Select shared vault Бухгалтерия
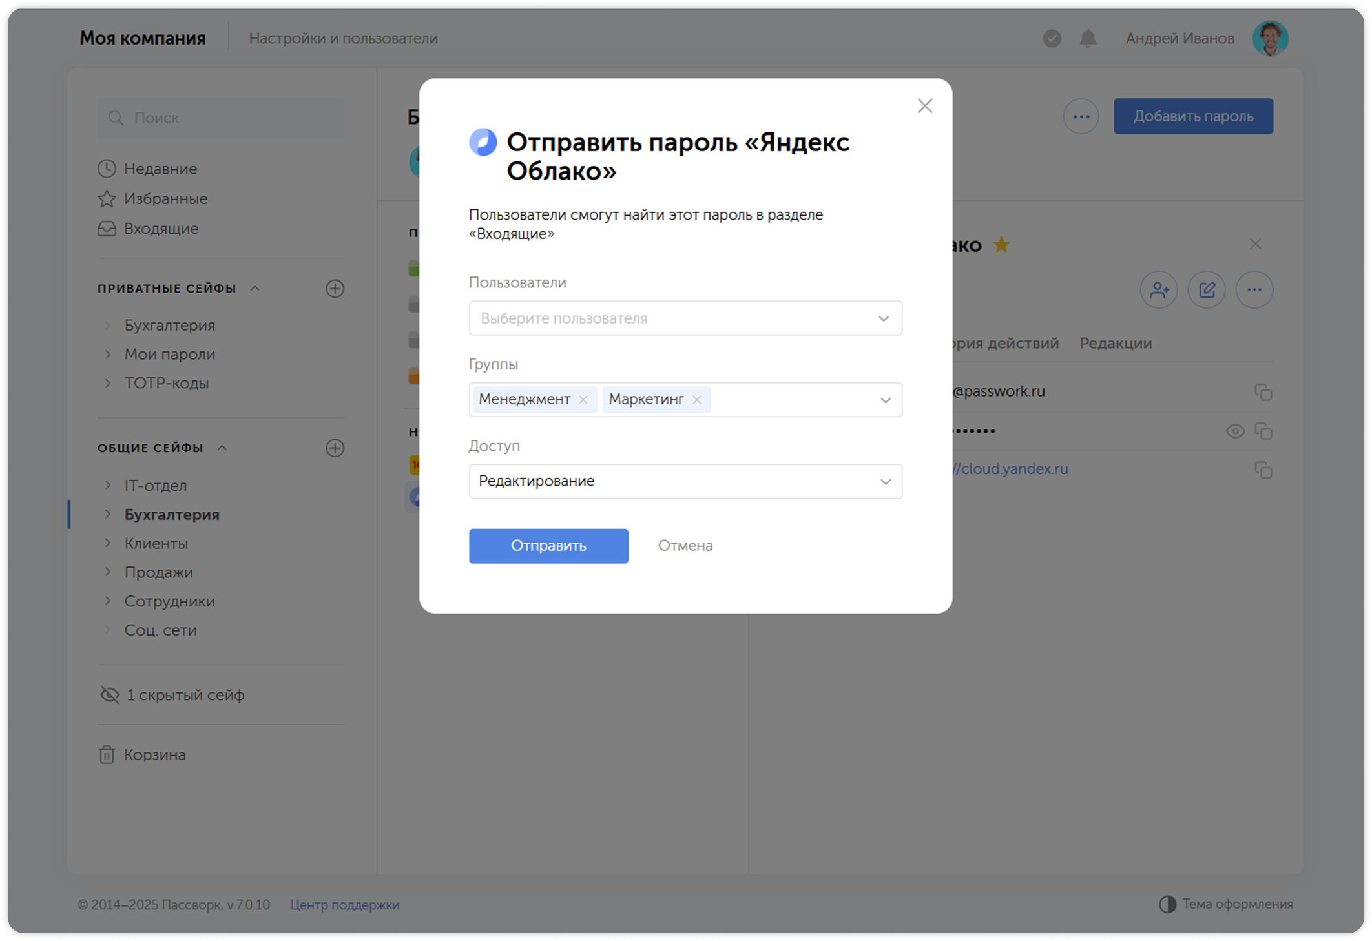Screen dimensions: 1372x941 click(172, 515)
